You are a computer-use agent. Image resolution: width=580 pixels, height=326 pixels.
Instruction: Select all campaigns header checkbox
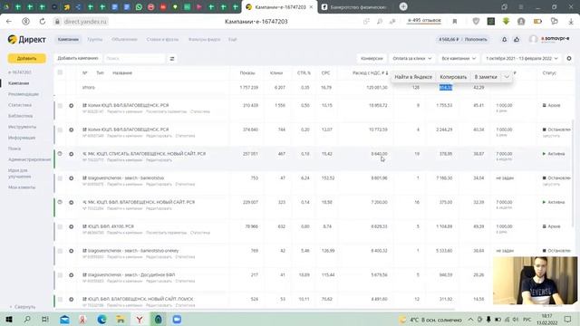(x=60, y=72)
